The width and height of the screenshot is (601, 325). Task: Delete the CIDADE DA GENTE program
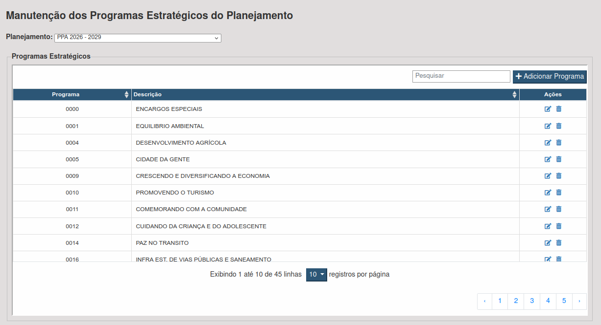click(559, 159)
